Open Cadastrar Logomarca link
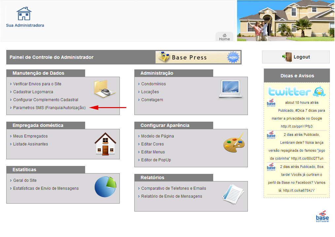The image size is (335, 237). [33, 92]
